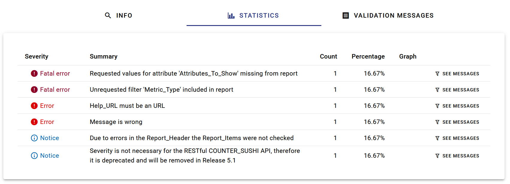The image size is (510, 184).
Task: Click Notice info icon for deprecated Severity row
Action: coord(34,156)
